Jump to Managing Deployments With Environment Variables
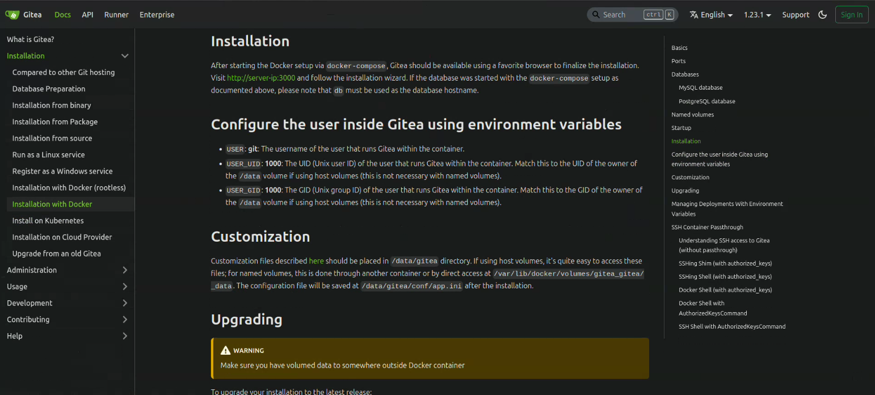 tap(727, 209)
